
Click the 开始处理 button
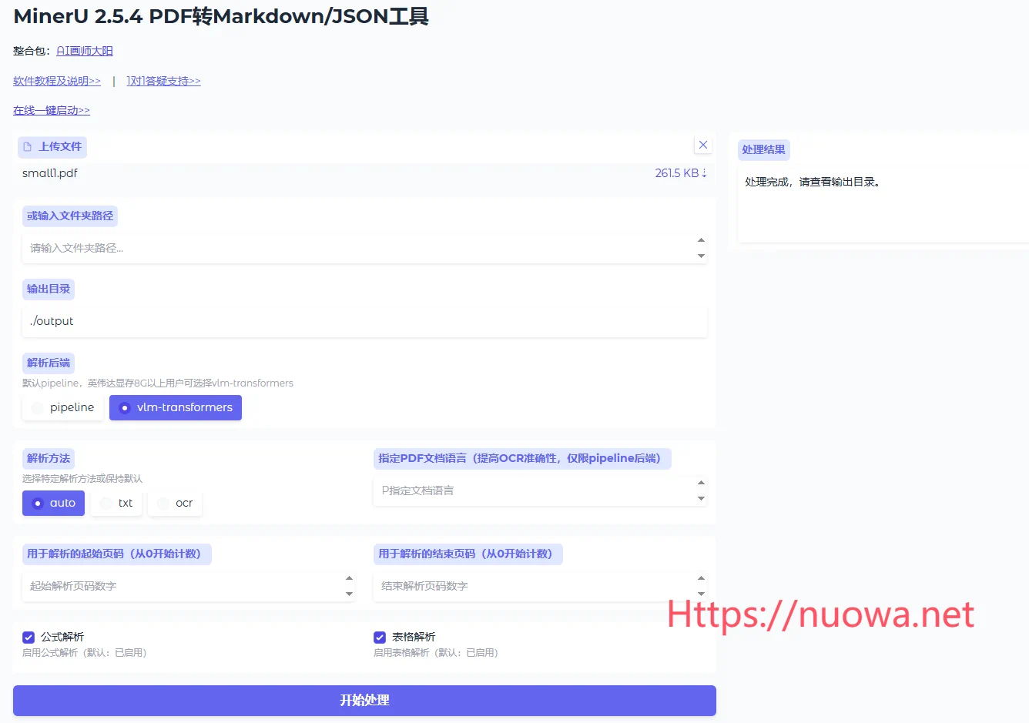click(364, 700)
